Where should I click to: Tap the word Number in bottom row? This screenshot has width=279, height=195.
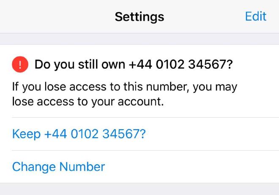82,167
